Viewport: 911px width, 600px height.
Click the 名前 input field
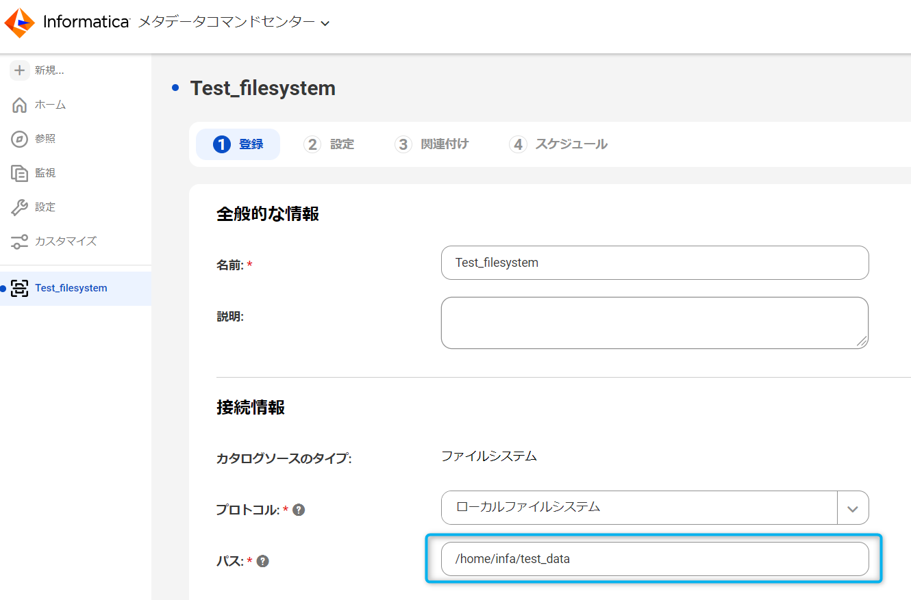[654, 263]
